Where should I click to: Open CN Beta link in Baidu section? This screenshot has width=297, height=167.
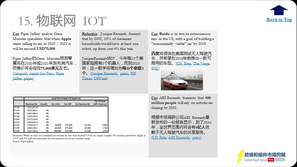point(184,63)
